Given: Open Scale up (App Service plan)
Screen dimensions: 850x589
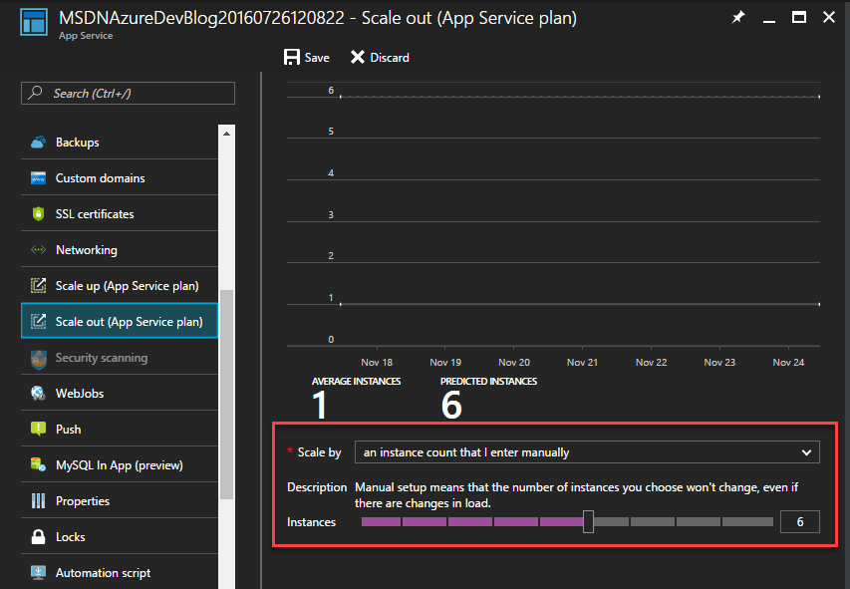Looking at the screenshot, I should click(120, 286).
